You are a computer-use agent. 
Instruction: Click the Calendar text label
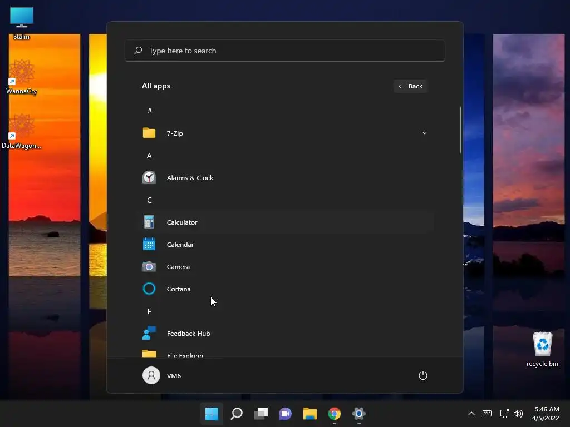(x=180, y=245)
